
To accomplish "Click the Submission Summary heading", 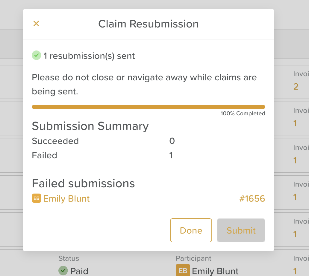I will [x=90, y=126].
